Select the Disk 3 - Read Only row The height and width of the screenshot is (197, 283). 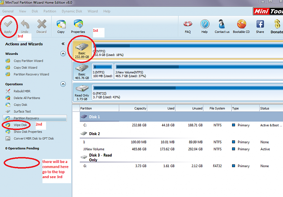click(x=181, y=157)
